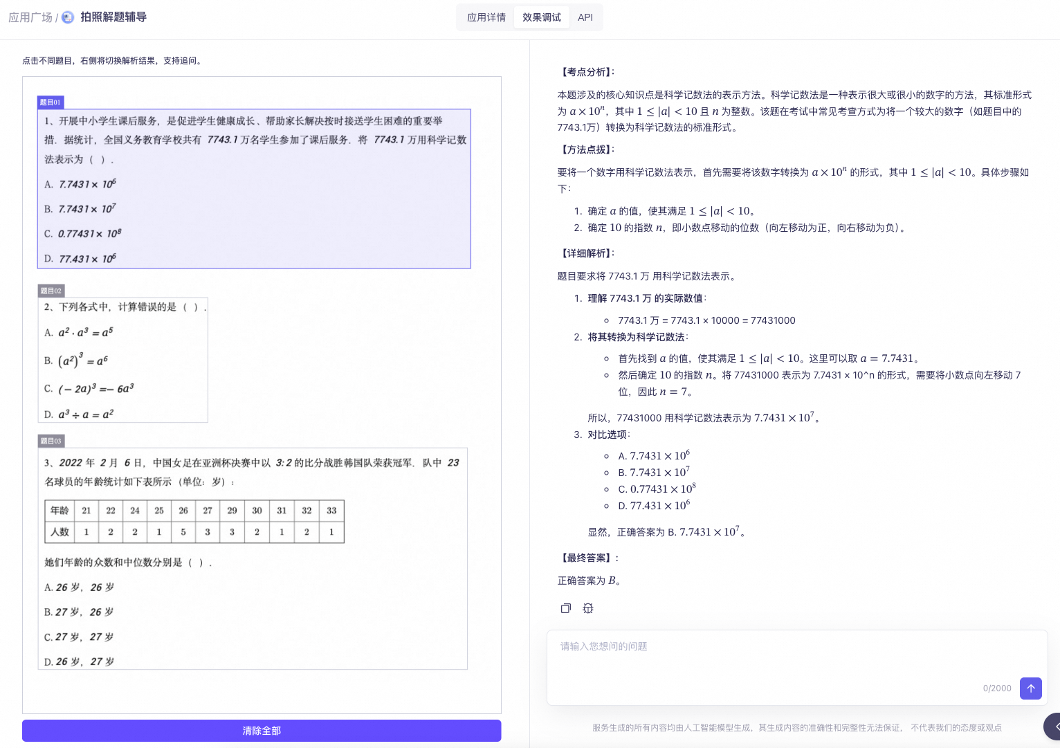Click the line 下列各式中，计算错误的是
Viewport: 1060px width, 748px height.
[125, 307]
